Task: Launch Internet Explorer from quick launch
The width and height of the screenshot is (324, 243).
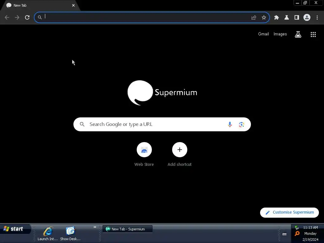Action: pyautogui.click(x=48, y=234)
